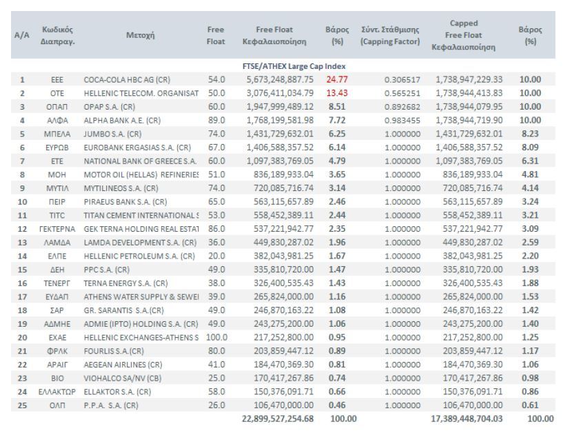570x433 pixels.
Task: Click 'GR. SARANTIS S.A.(CR)' stock name
Action: pyautogui.click(x=123, y=310)
